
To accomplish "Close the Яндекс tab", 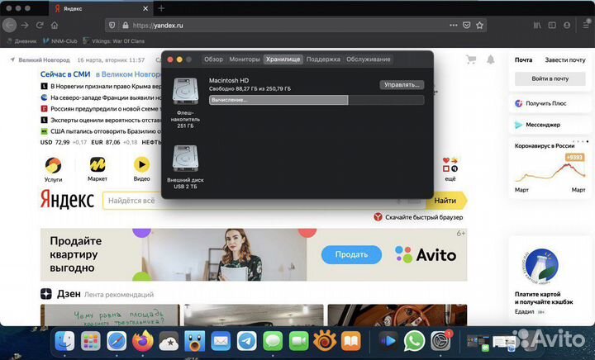I will (x=145, y=8).
